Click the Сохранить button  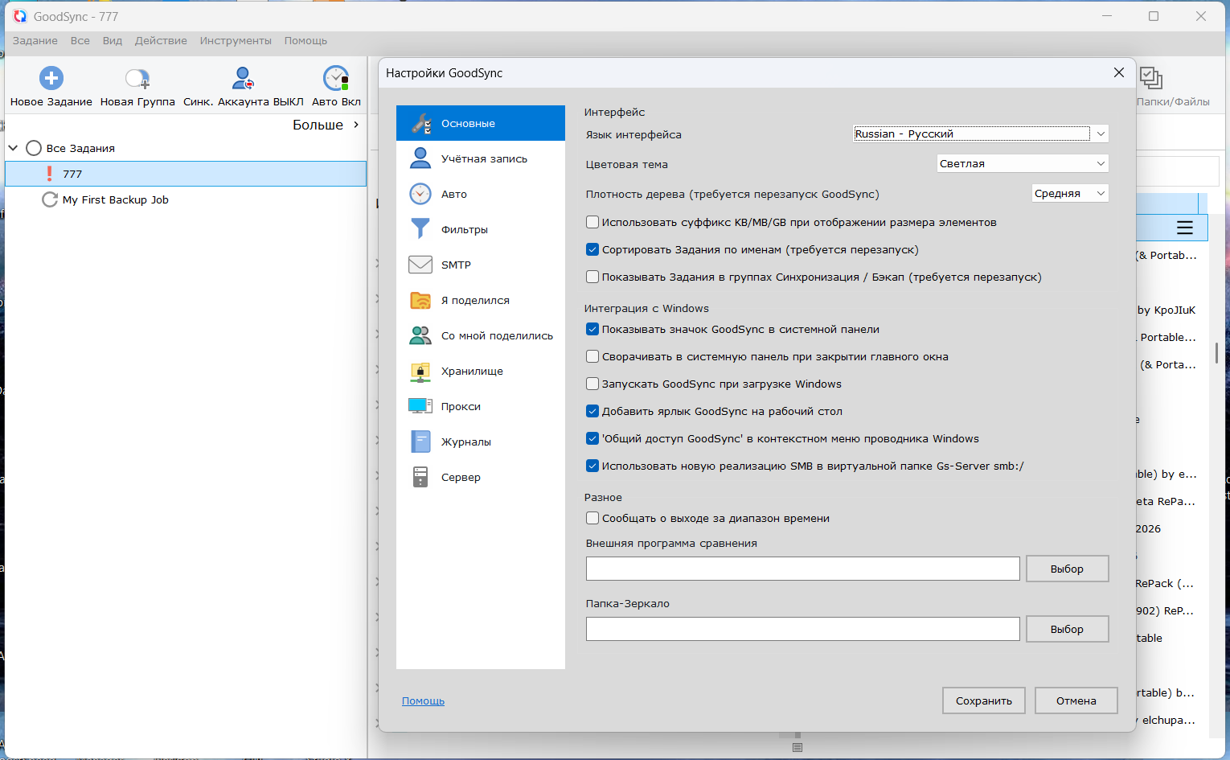pos(983,700)
